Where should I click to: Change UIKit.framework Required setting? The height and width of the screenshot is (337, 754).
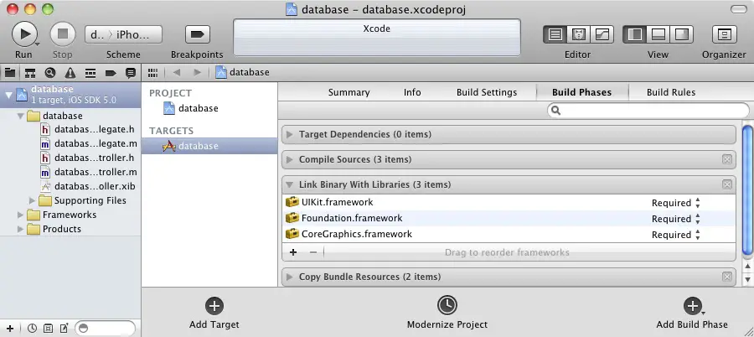click(x=676, y=203)
